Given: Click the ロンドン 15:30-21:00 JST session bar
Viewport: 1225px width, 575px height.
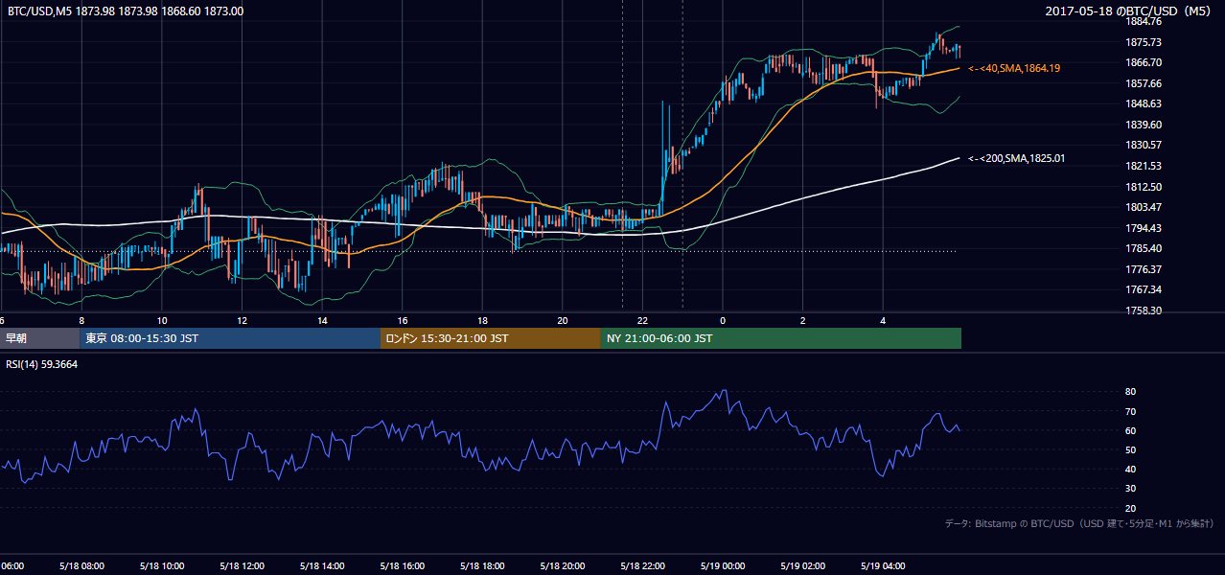Looking at the screenshot, I should 491,338.
